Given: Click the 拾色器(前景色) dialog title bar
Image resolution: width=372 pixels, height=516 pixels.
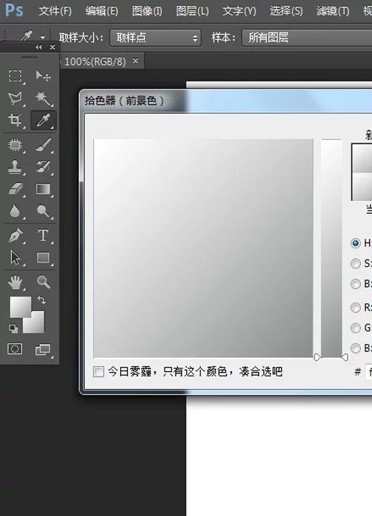Looking at the screenshot, I should coord(226,101).
